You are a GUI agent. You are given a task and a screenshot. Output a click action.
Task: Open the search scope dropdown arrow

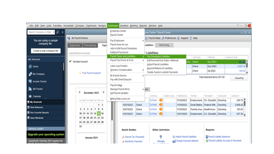(x=54, y=32)
